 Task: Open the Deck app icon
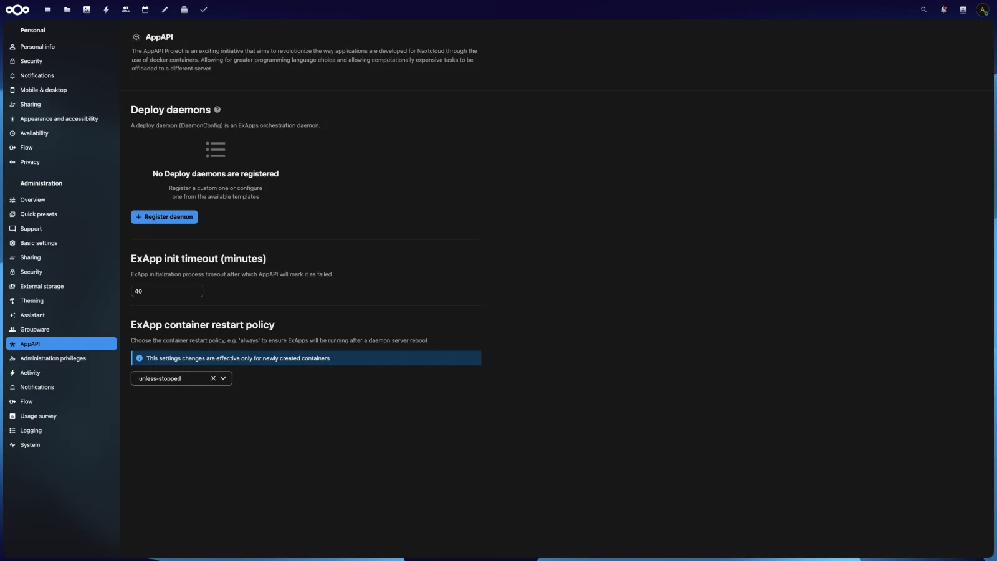coord(184,10)
